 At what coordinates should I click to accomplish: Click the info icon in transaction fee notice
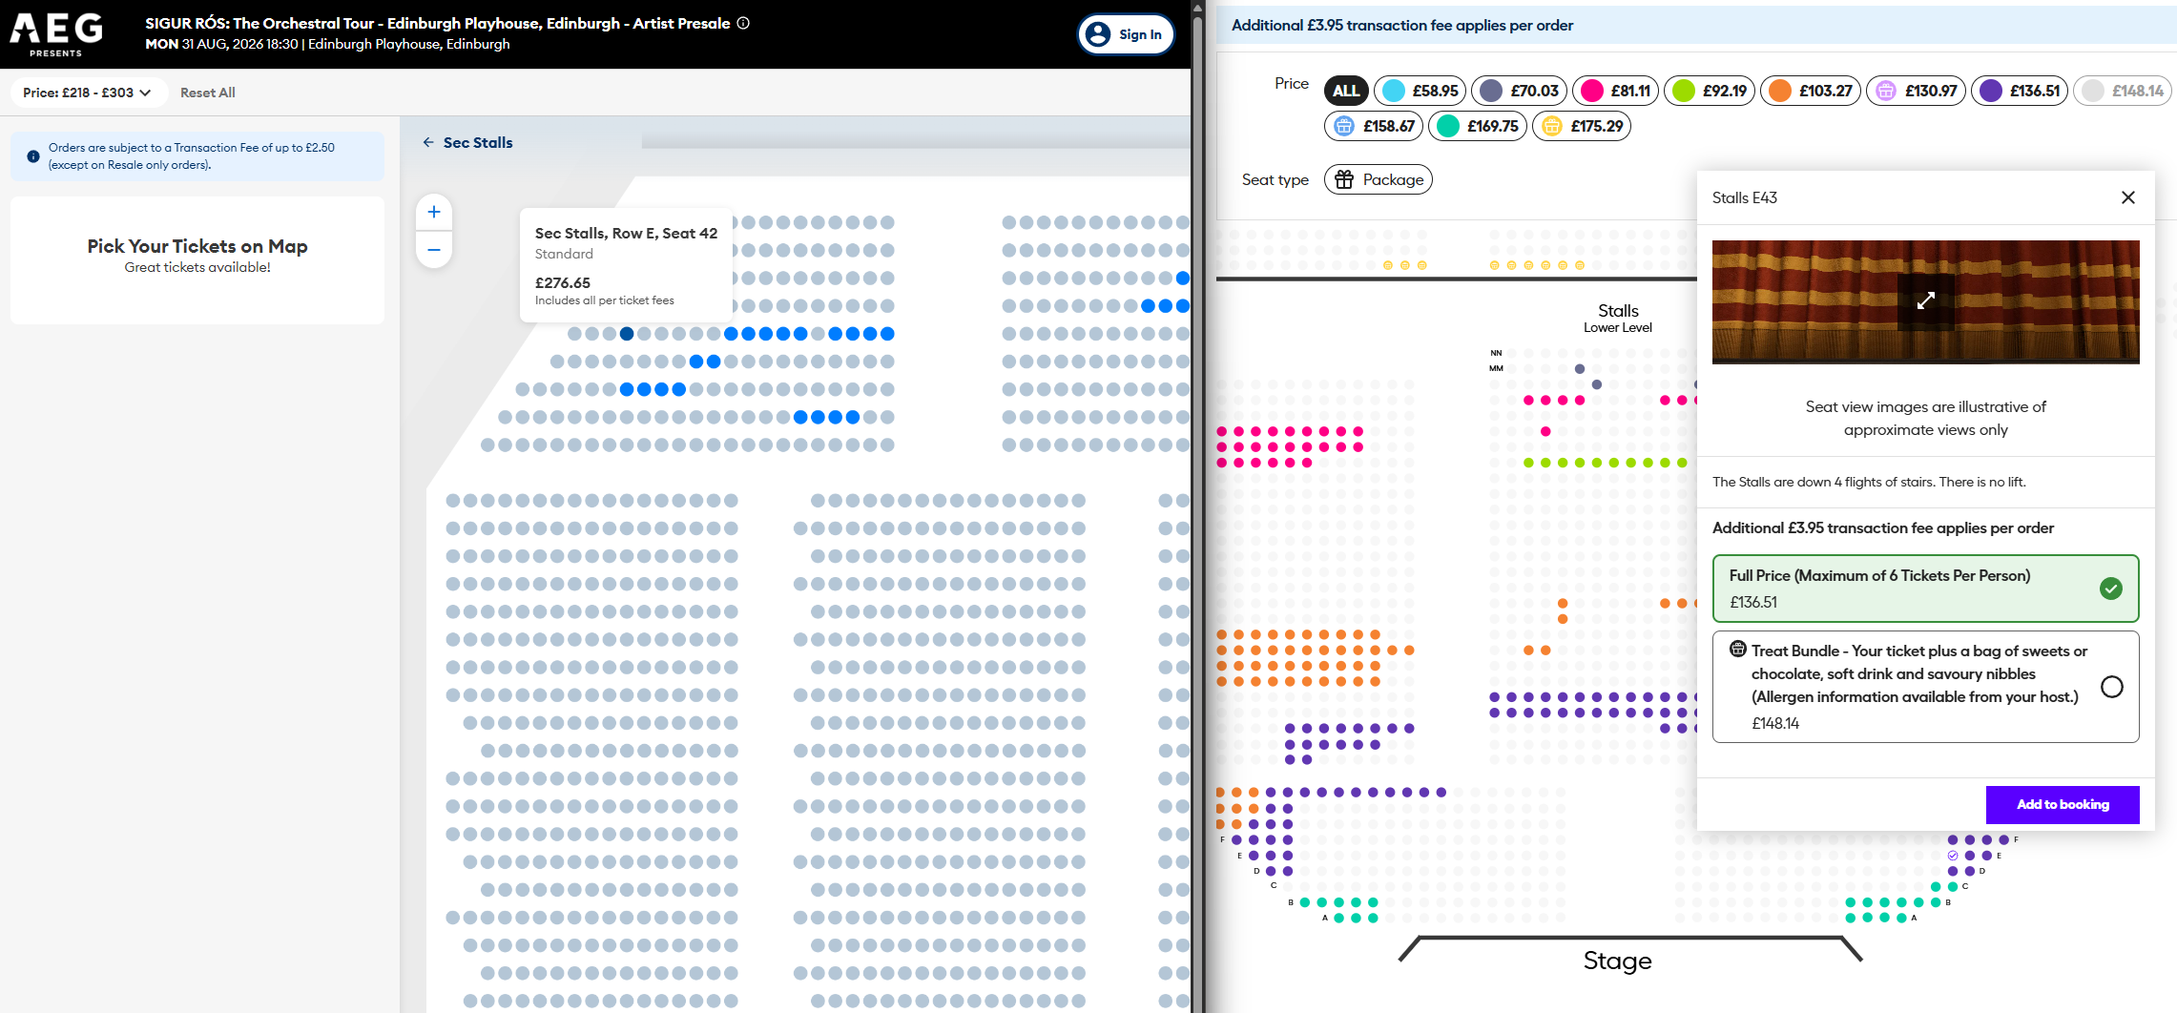point(33,156)
